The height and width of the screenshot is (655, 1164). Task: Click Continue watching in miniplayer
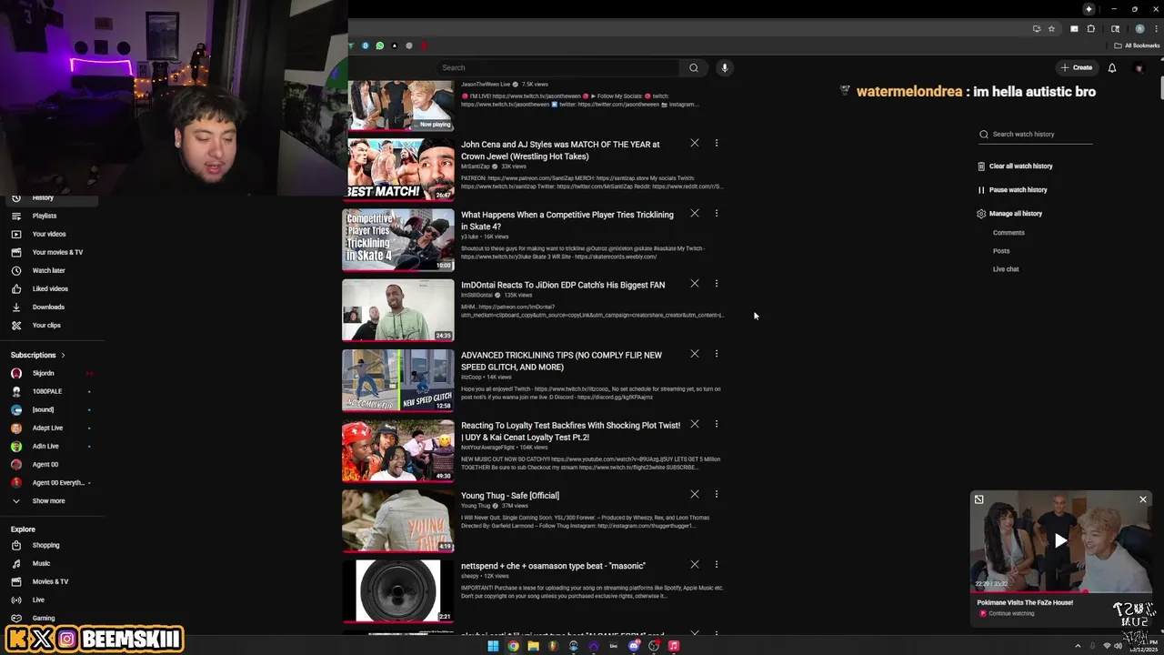click(x=1011, y=613)
